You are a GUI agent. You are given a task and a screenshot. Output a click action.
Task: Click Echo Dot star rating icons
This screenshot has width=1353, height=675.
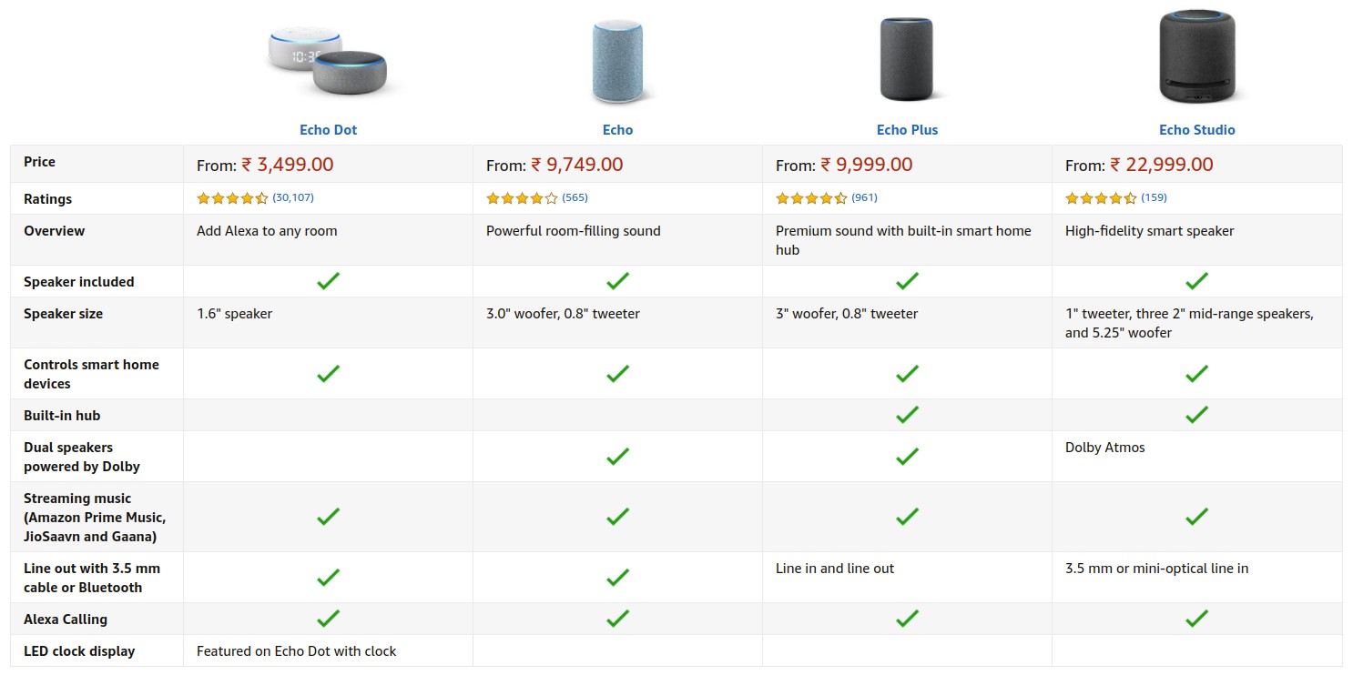click(x=232, y=198)
